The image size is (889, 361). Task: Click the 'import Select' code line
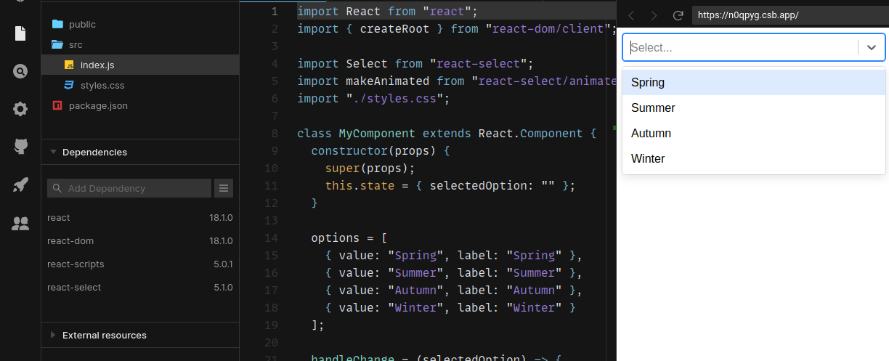(415, 64)
